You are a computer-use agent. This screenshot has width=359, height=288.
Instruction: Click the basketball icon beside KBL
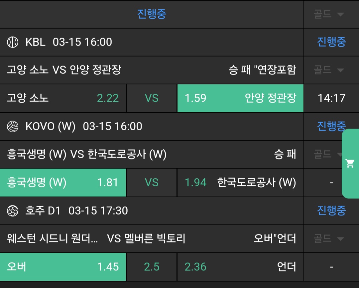click(x=13, y=42)
